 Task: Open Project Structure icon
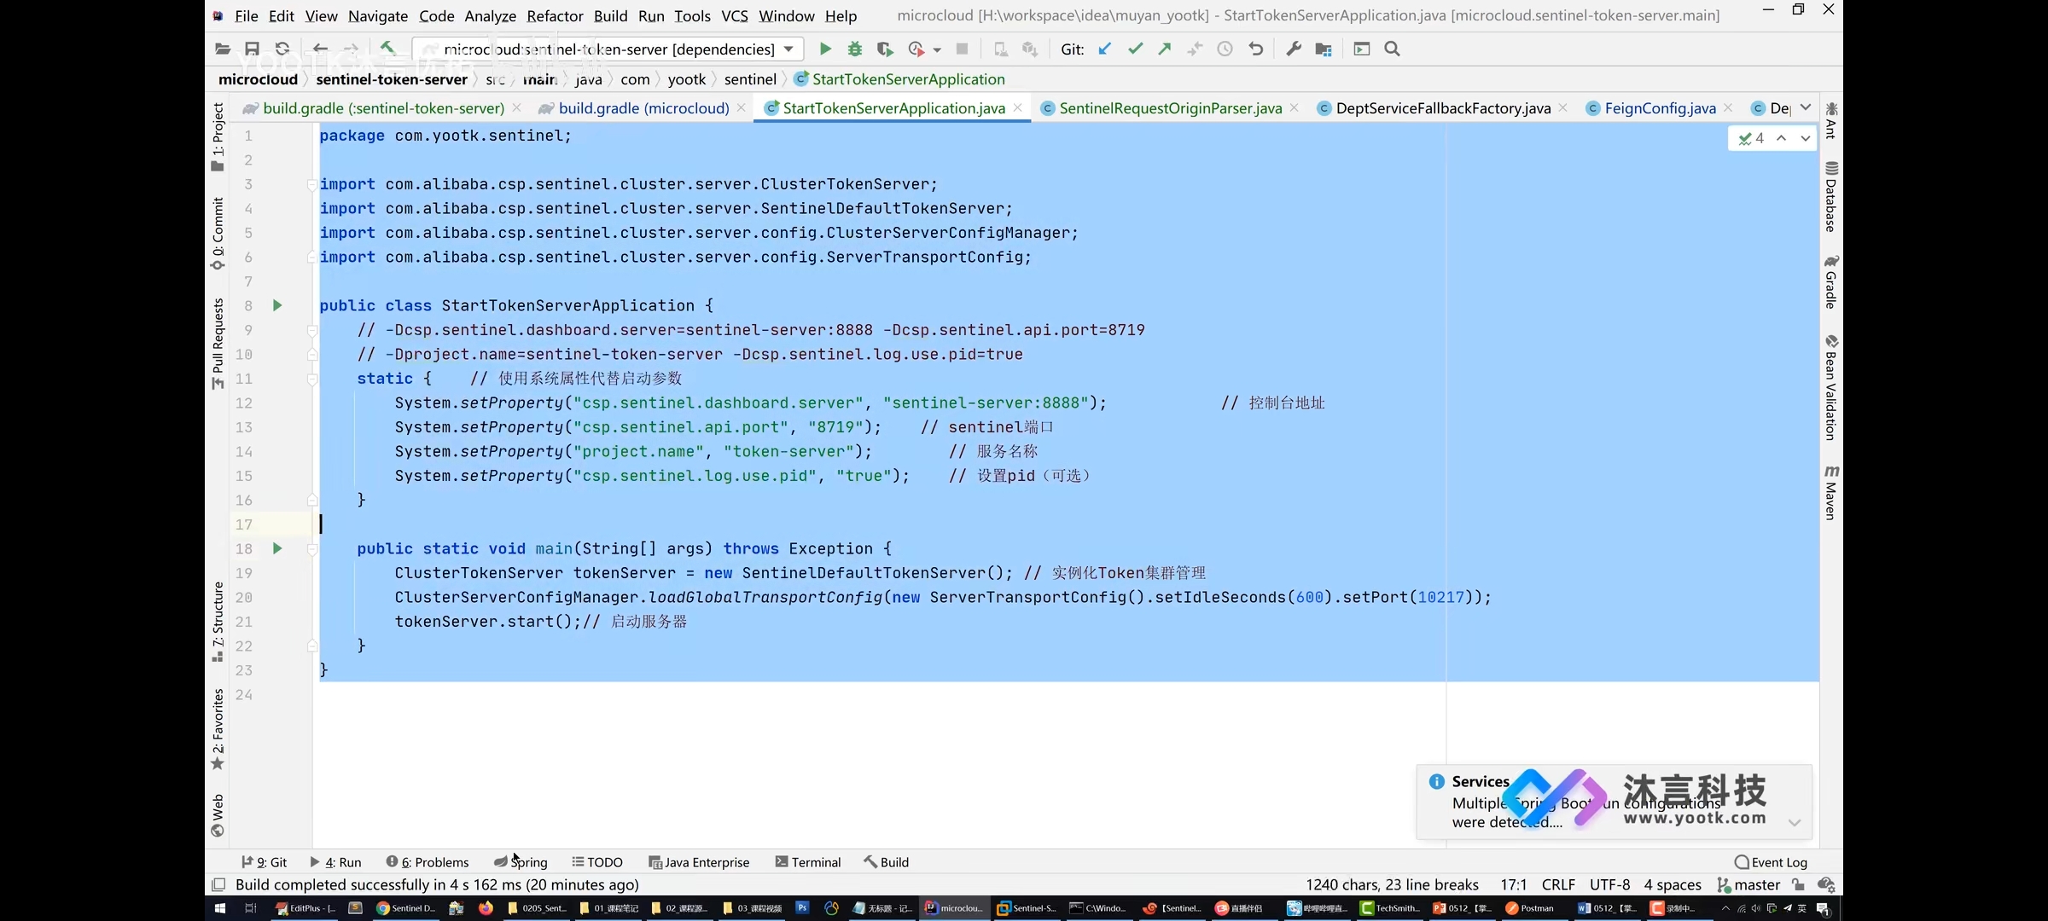(1324, 49)
